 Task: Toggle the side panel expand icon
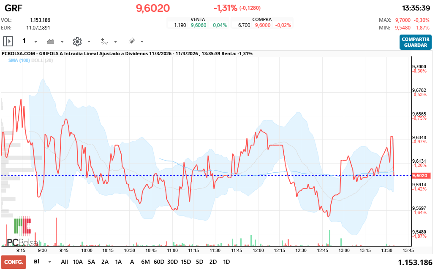click(x=8, y=41)
